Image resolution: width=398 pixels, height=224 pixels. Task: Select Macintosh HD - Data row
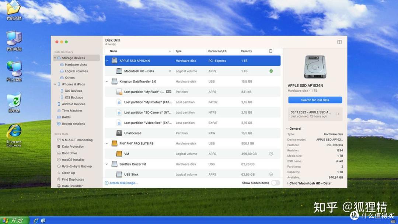(193, 71)
